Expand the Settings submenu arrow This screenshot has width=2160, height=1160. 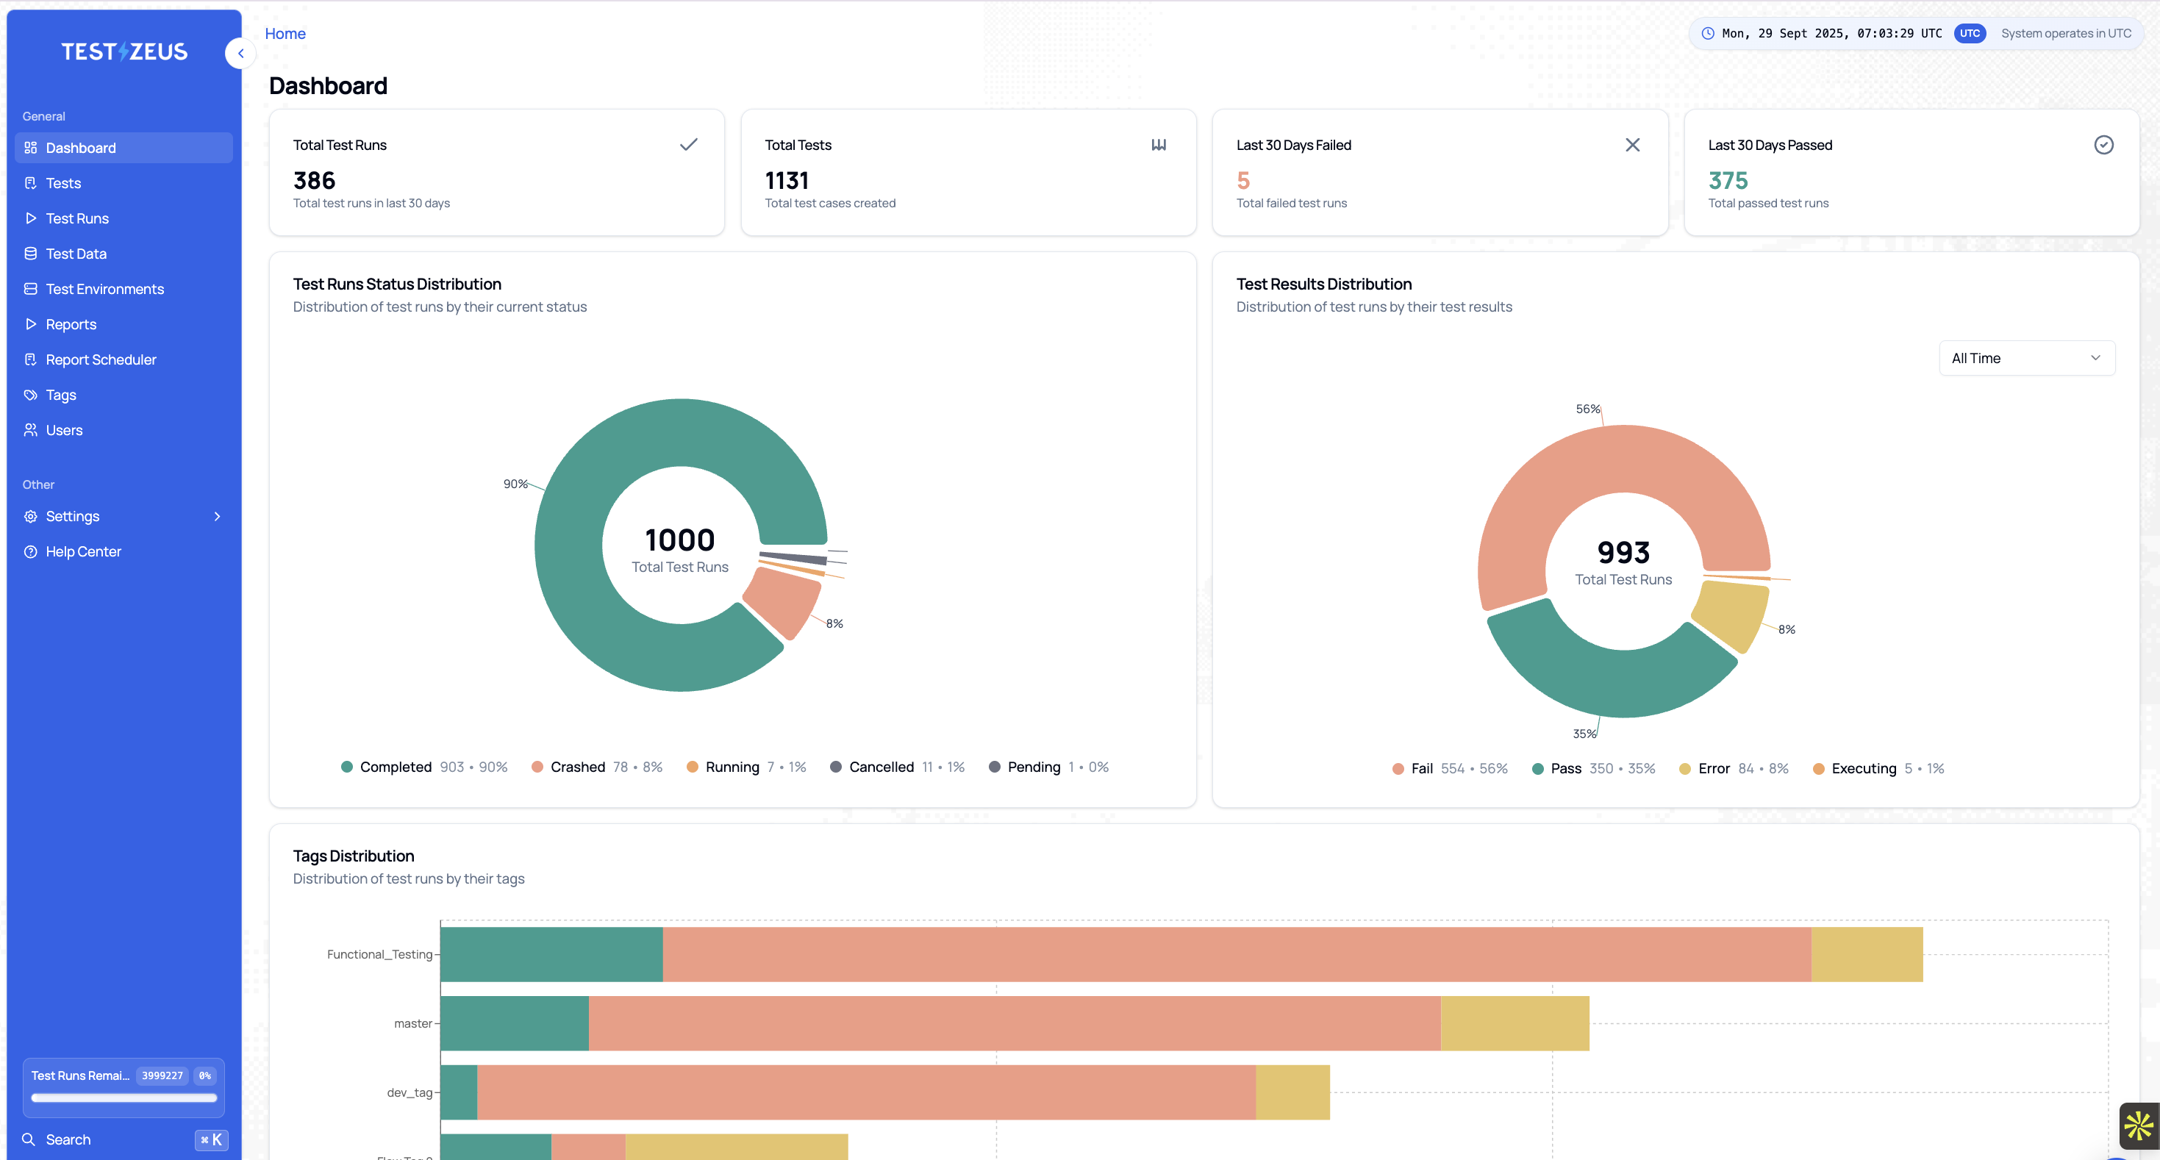[217, 516]
